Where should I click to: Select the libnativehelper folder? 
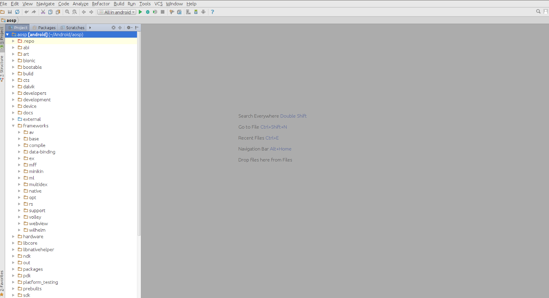(x=38, y=249)
